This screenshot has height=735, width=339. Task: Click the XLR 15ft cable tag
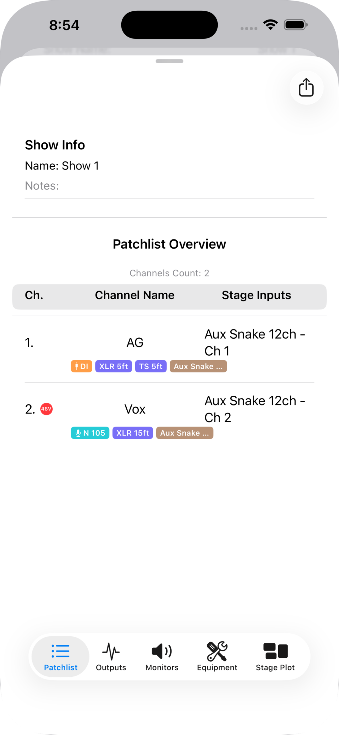133,433
